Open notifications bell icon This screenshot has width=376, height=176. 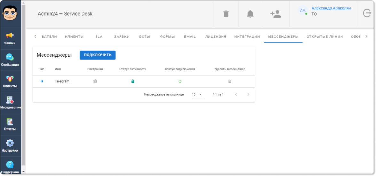(250, 14)
